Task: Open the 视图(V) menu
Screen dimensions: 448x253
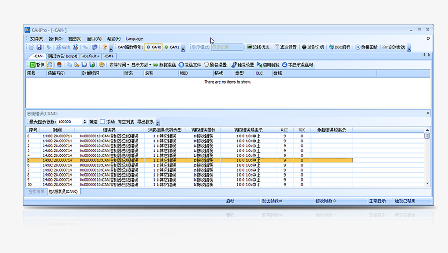Action: coord(75,39)
